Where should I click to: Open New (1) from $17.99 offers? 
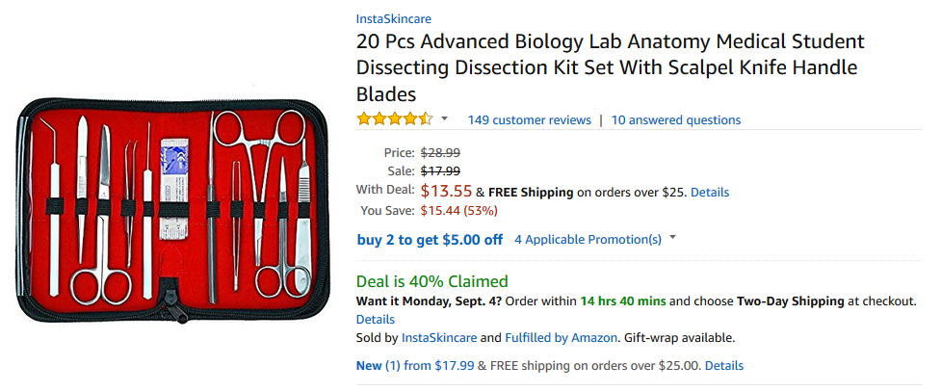tap(415, 366)
